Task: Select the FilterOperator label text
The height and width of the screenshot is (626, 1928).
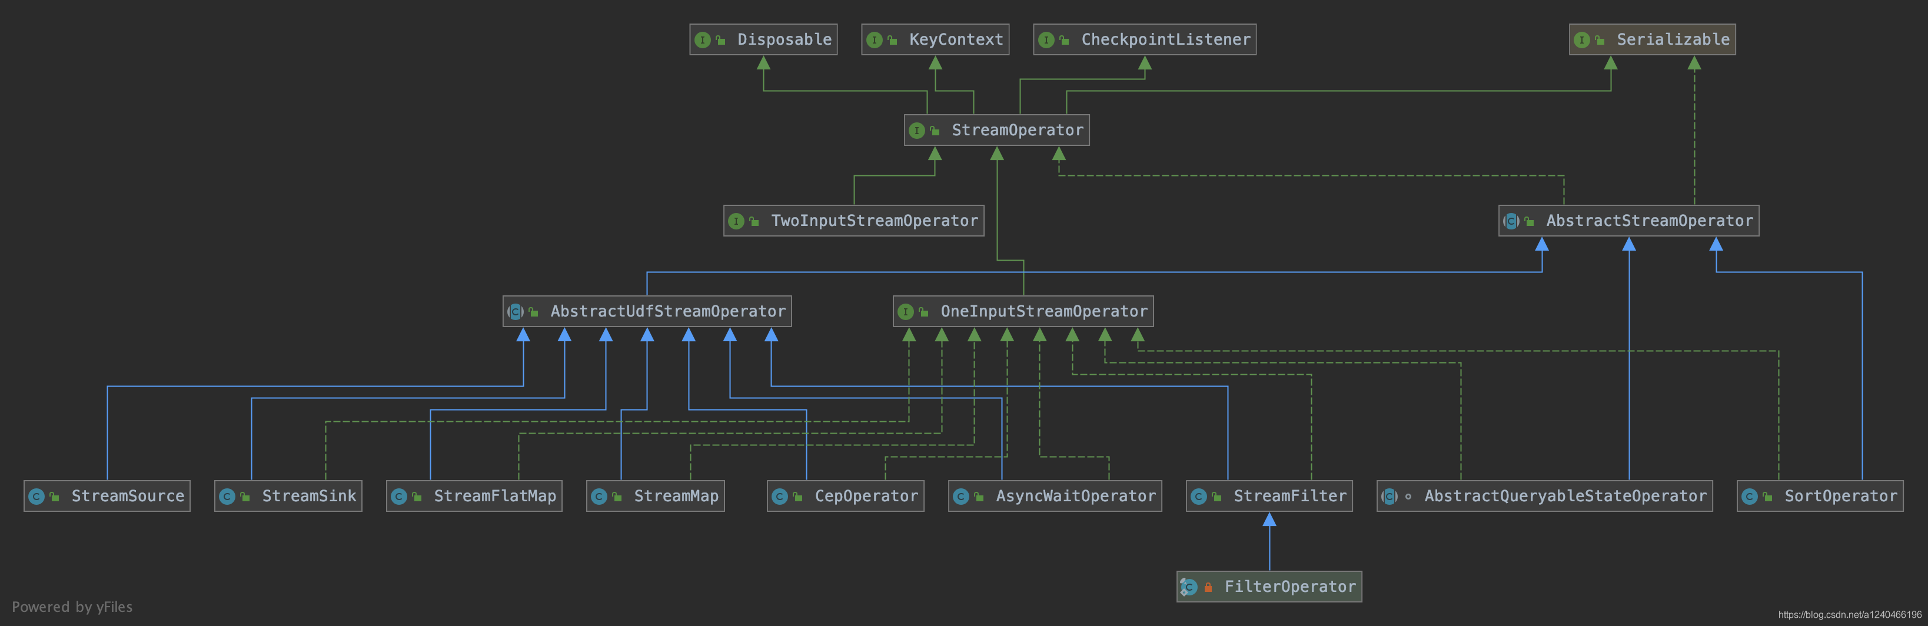Action: (1289, 587)
